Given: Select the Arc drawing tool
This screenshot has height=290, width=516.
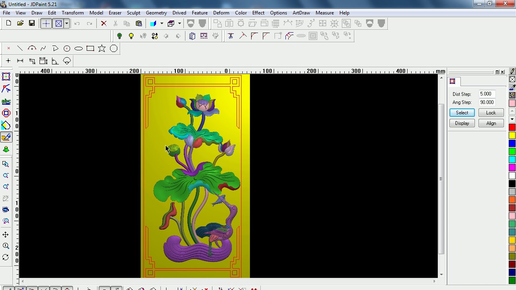Looking at the screenshot, I should (32, 49).
